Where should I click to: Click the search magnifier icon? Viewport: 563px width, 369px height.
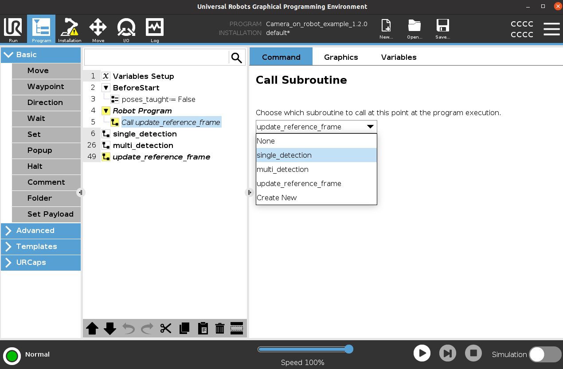pos(237,58)
